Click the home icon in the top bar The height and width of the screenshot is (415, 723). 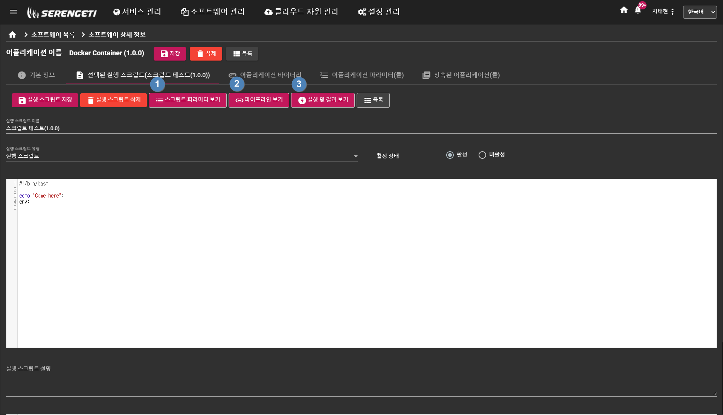point(624,10)
